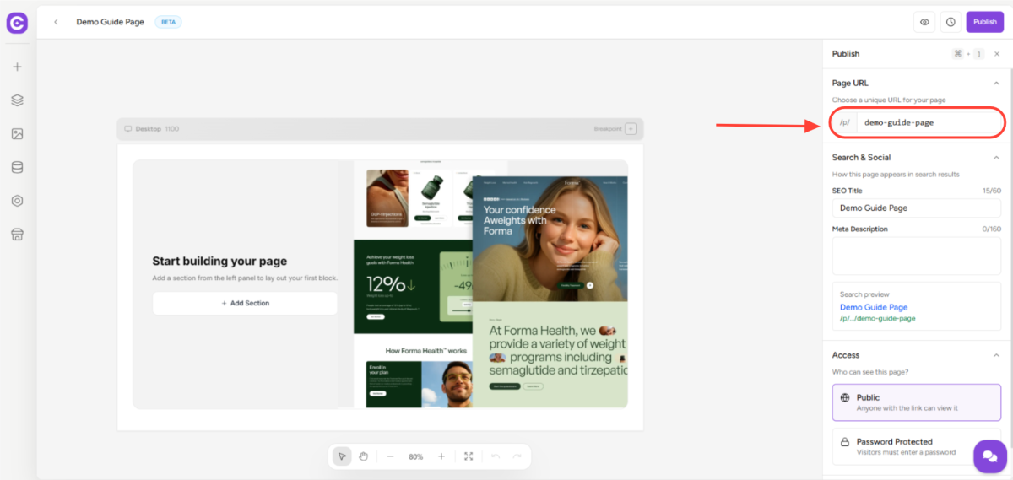The width and height of the screenshot is (1013, 480).
Task: Click the Meta Description text area
Action: [x=916, y=256]
